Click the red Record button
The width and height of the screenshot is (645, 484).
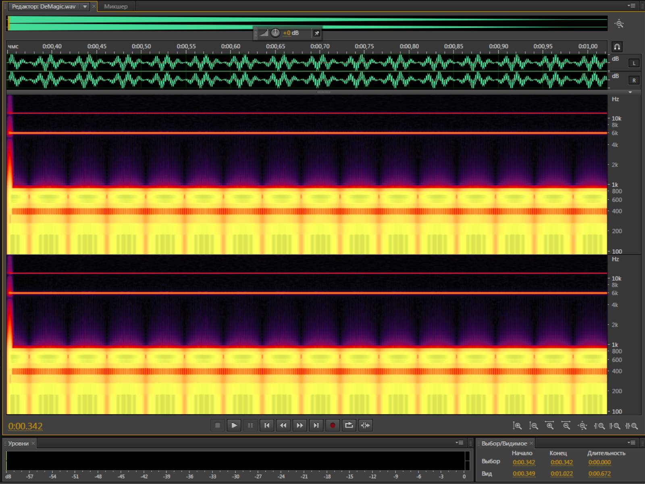(x=333, y=425)
